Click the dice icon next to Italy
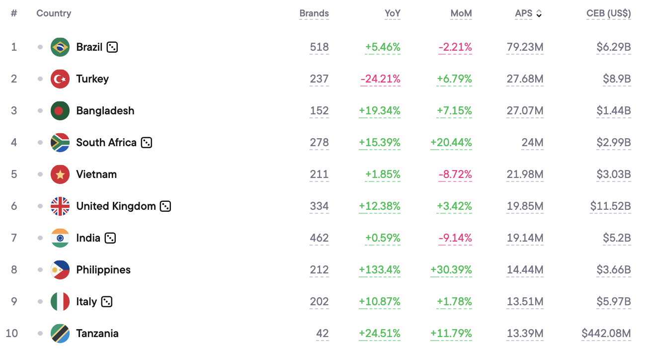 coord(107,302)
